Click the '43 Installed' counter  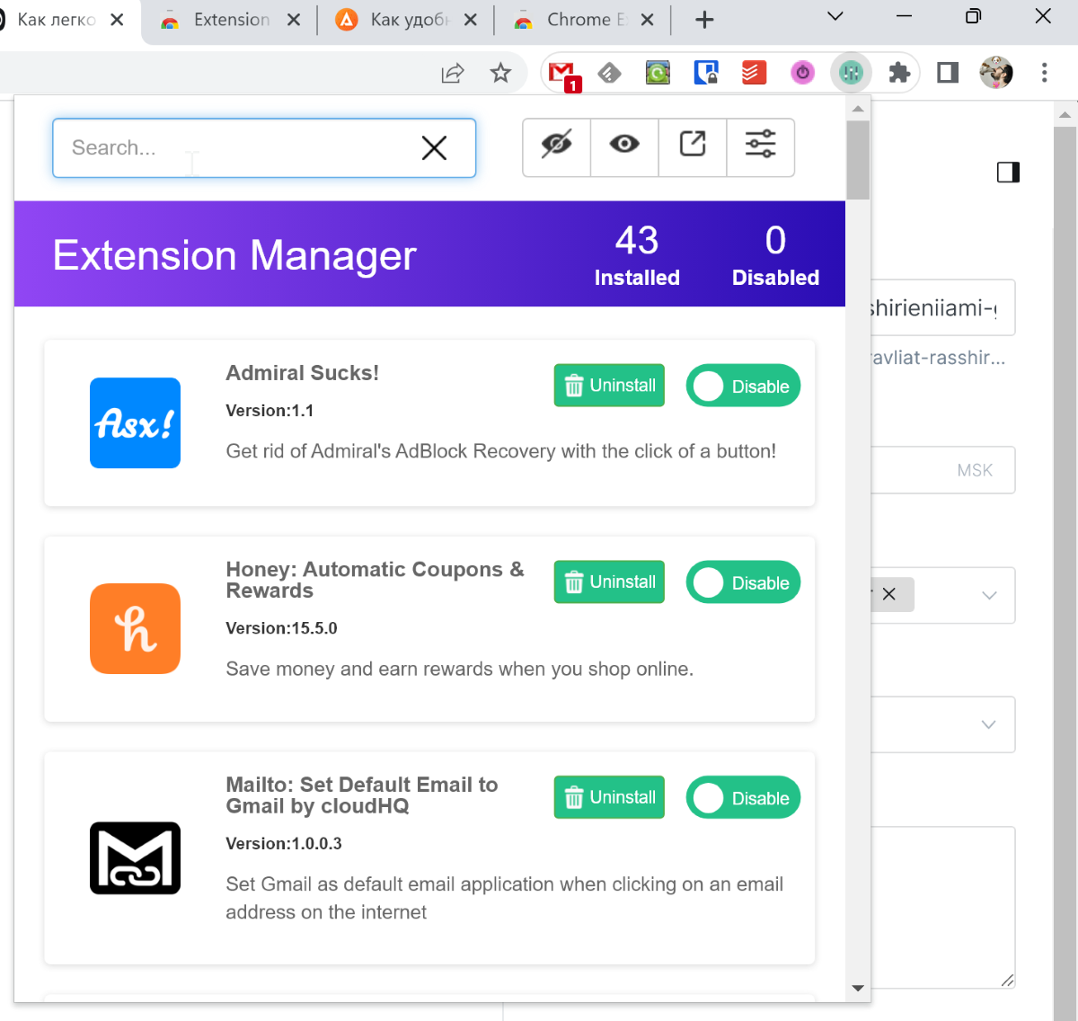tap(637, 256)
